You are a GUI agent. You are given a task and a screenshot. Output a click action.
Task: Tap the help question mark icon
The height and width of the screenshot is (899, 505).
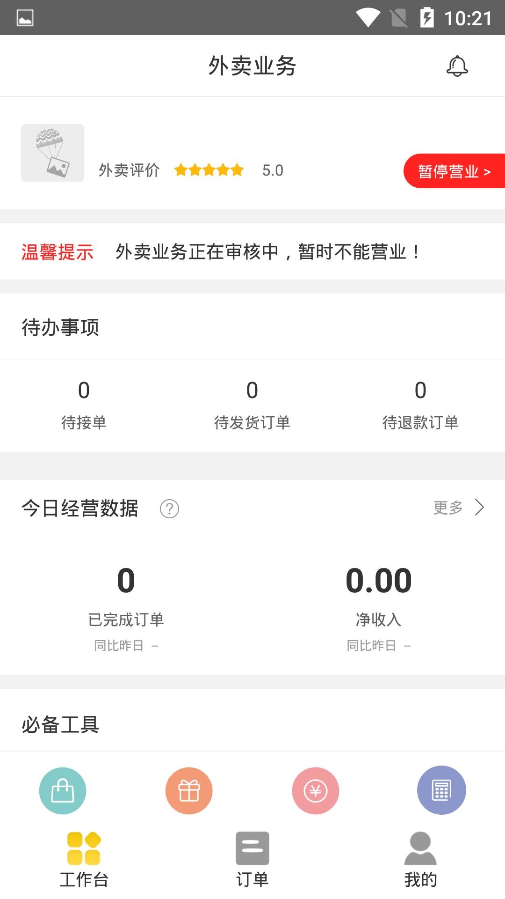(x=169, y=508)
